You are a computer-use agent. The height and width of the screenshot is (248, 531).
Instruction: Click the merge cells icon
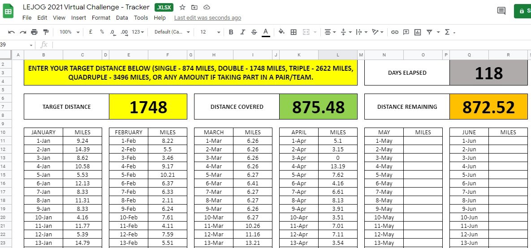click(306, 32)
